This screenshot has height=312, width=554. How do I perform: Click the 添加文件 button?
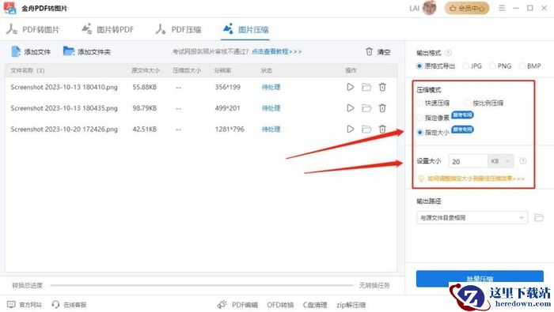pyautogui.click(x=31, y=52)
